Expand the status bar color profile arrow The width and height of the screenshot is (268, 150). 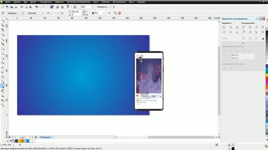click(x=101, y=148)
